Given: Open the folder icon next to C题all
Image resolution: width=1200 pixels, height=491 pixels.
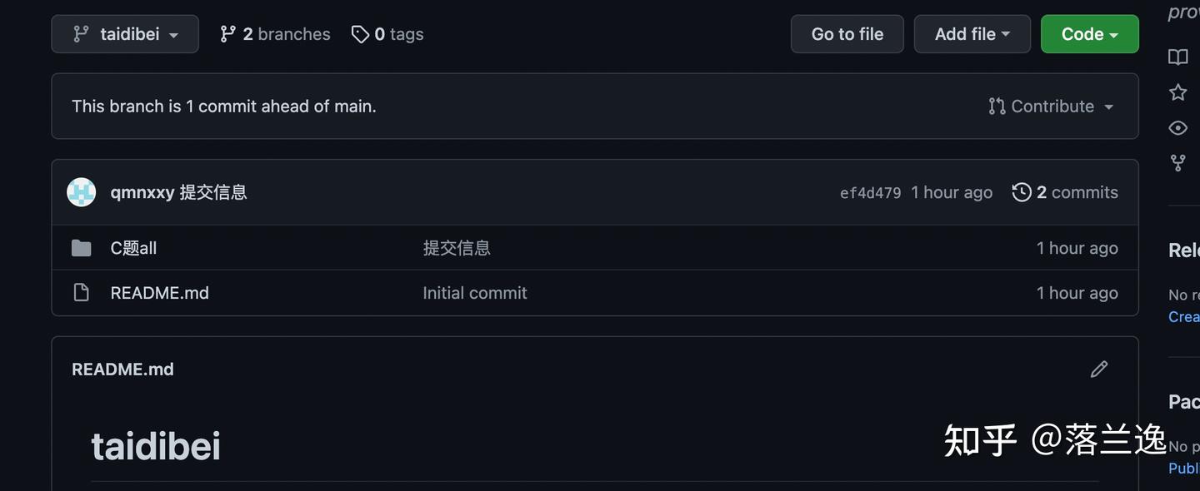Looking at the screenshot, I should [81, 247].
